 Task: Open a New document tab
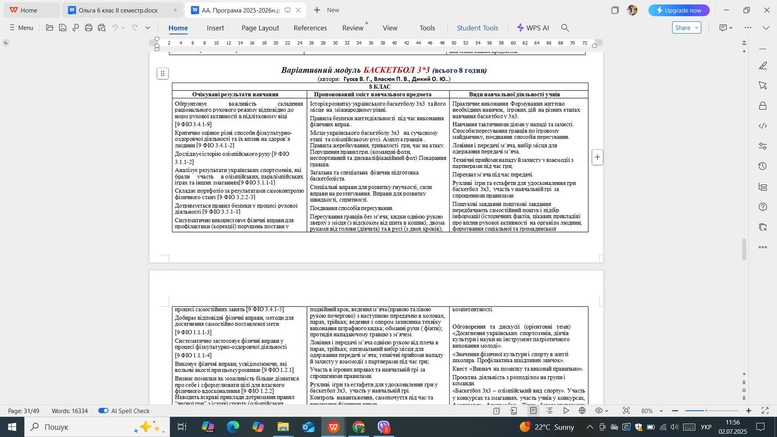click(x=326, y=10)
